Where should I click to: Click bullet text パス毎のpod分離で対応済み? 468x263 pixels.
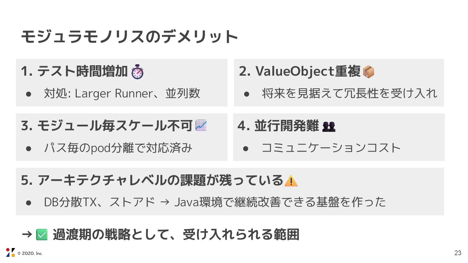pos(118,148)
